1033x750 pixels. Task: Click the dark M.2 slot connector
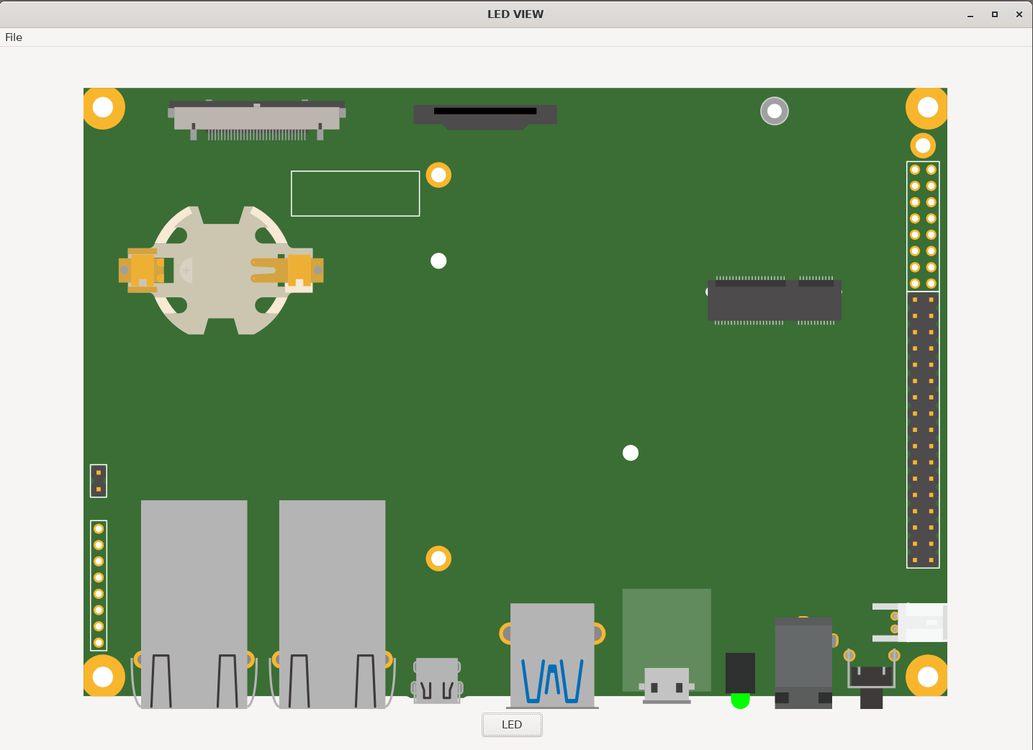(775, 301)
